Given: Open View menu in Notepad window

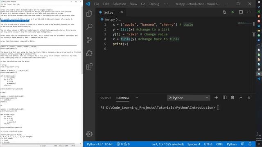Looking at the screenshot, I should pos(14,4).
